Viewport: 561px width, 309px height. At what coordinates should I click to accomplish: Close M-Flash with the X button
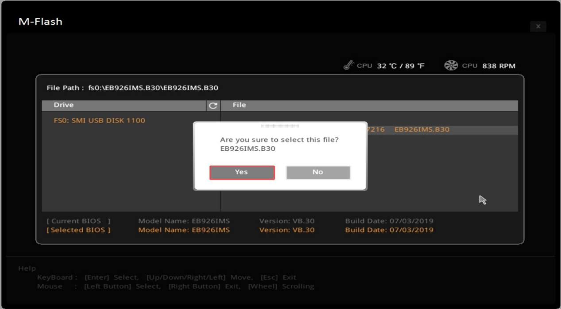pyautogui.click(x=538, y=27)
